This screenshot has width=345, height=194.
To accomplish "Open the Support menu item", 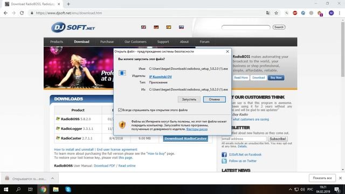I will pos(163,41).
